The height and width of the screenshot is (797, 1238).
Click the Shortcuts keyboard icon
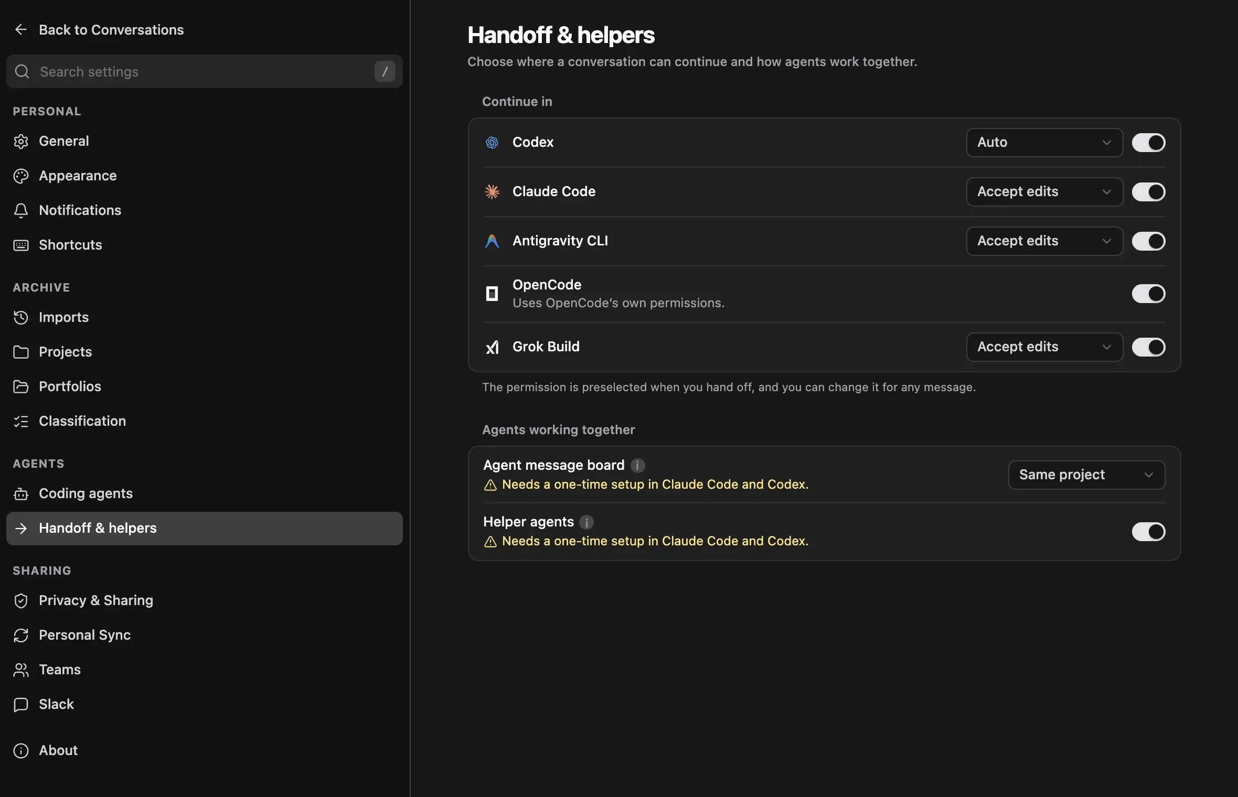pos(20,245)
